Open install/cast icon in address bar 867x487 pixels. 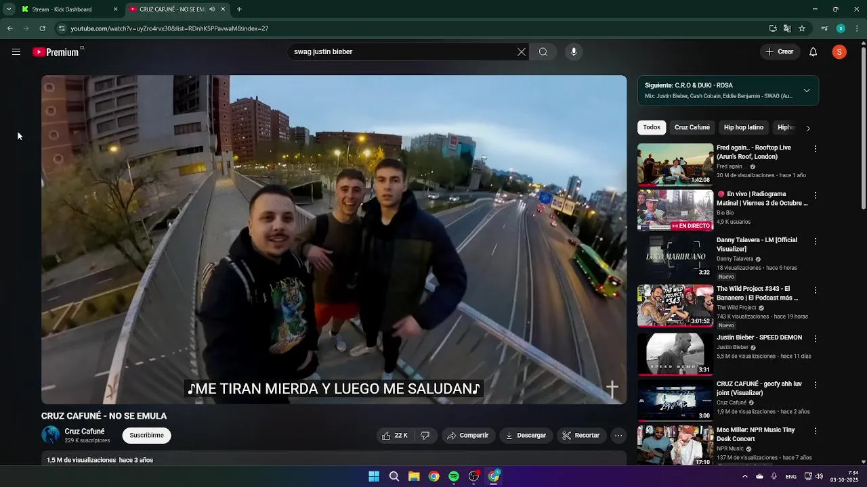[x=773, y=28]
